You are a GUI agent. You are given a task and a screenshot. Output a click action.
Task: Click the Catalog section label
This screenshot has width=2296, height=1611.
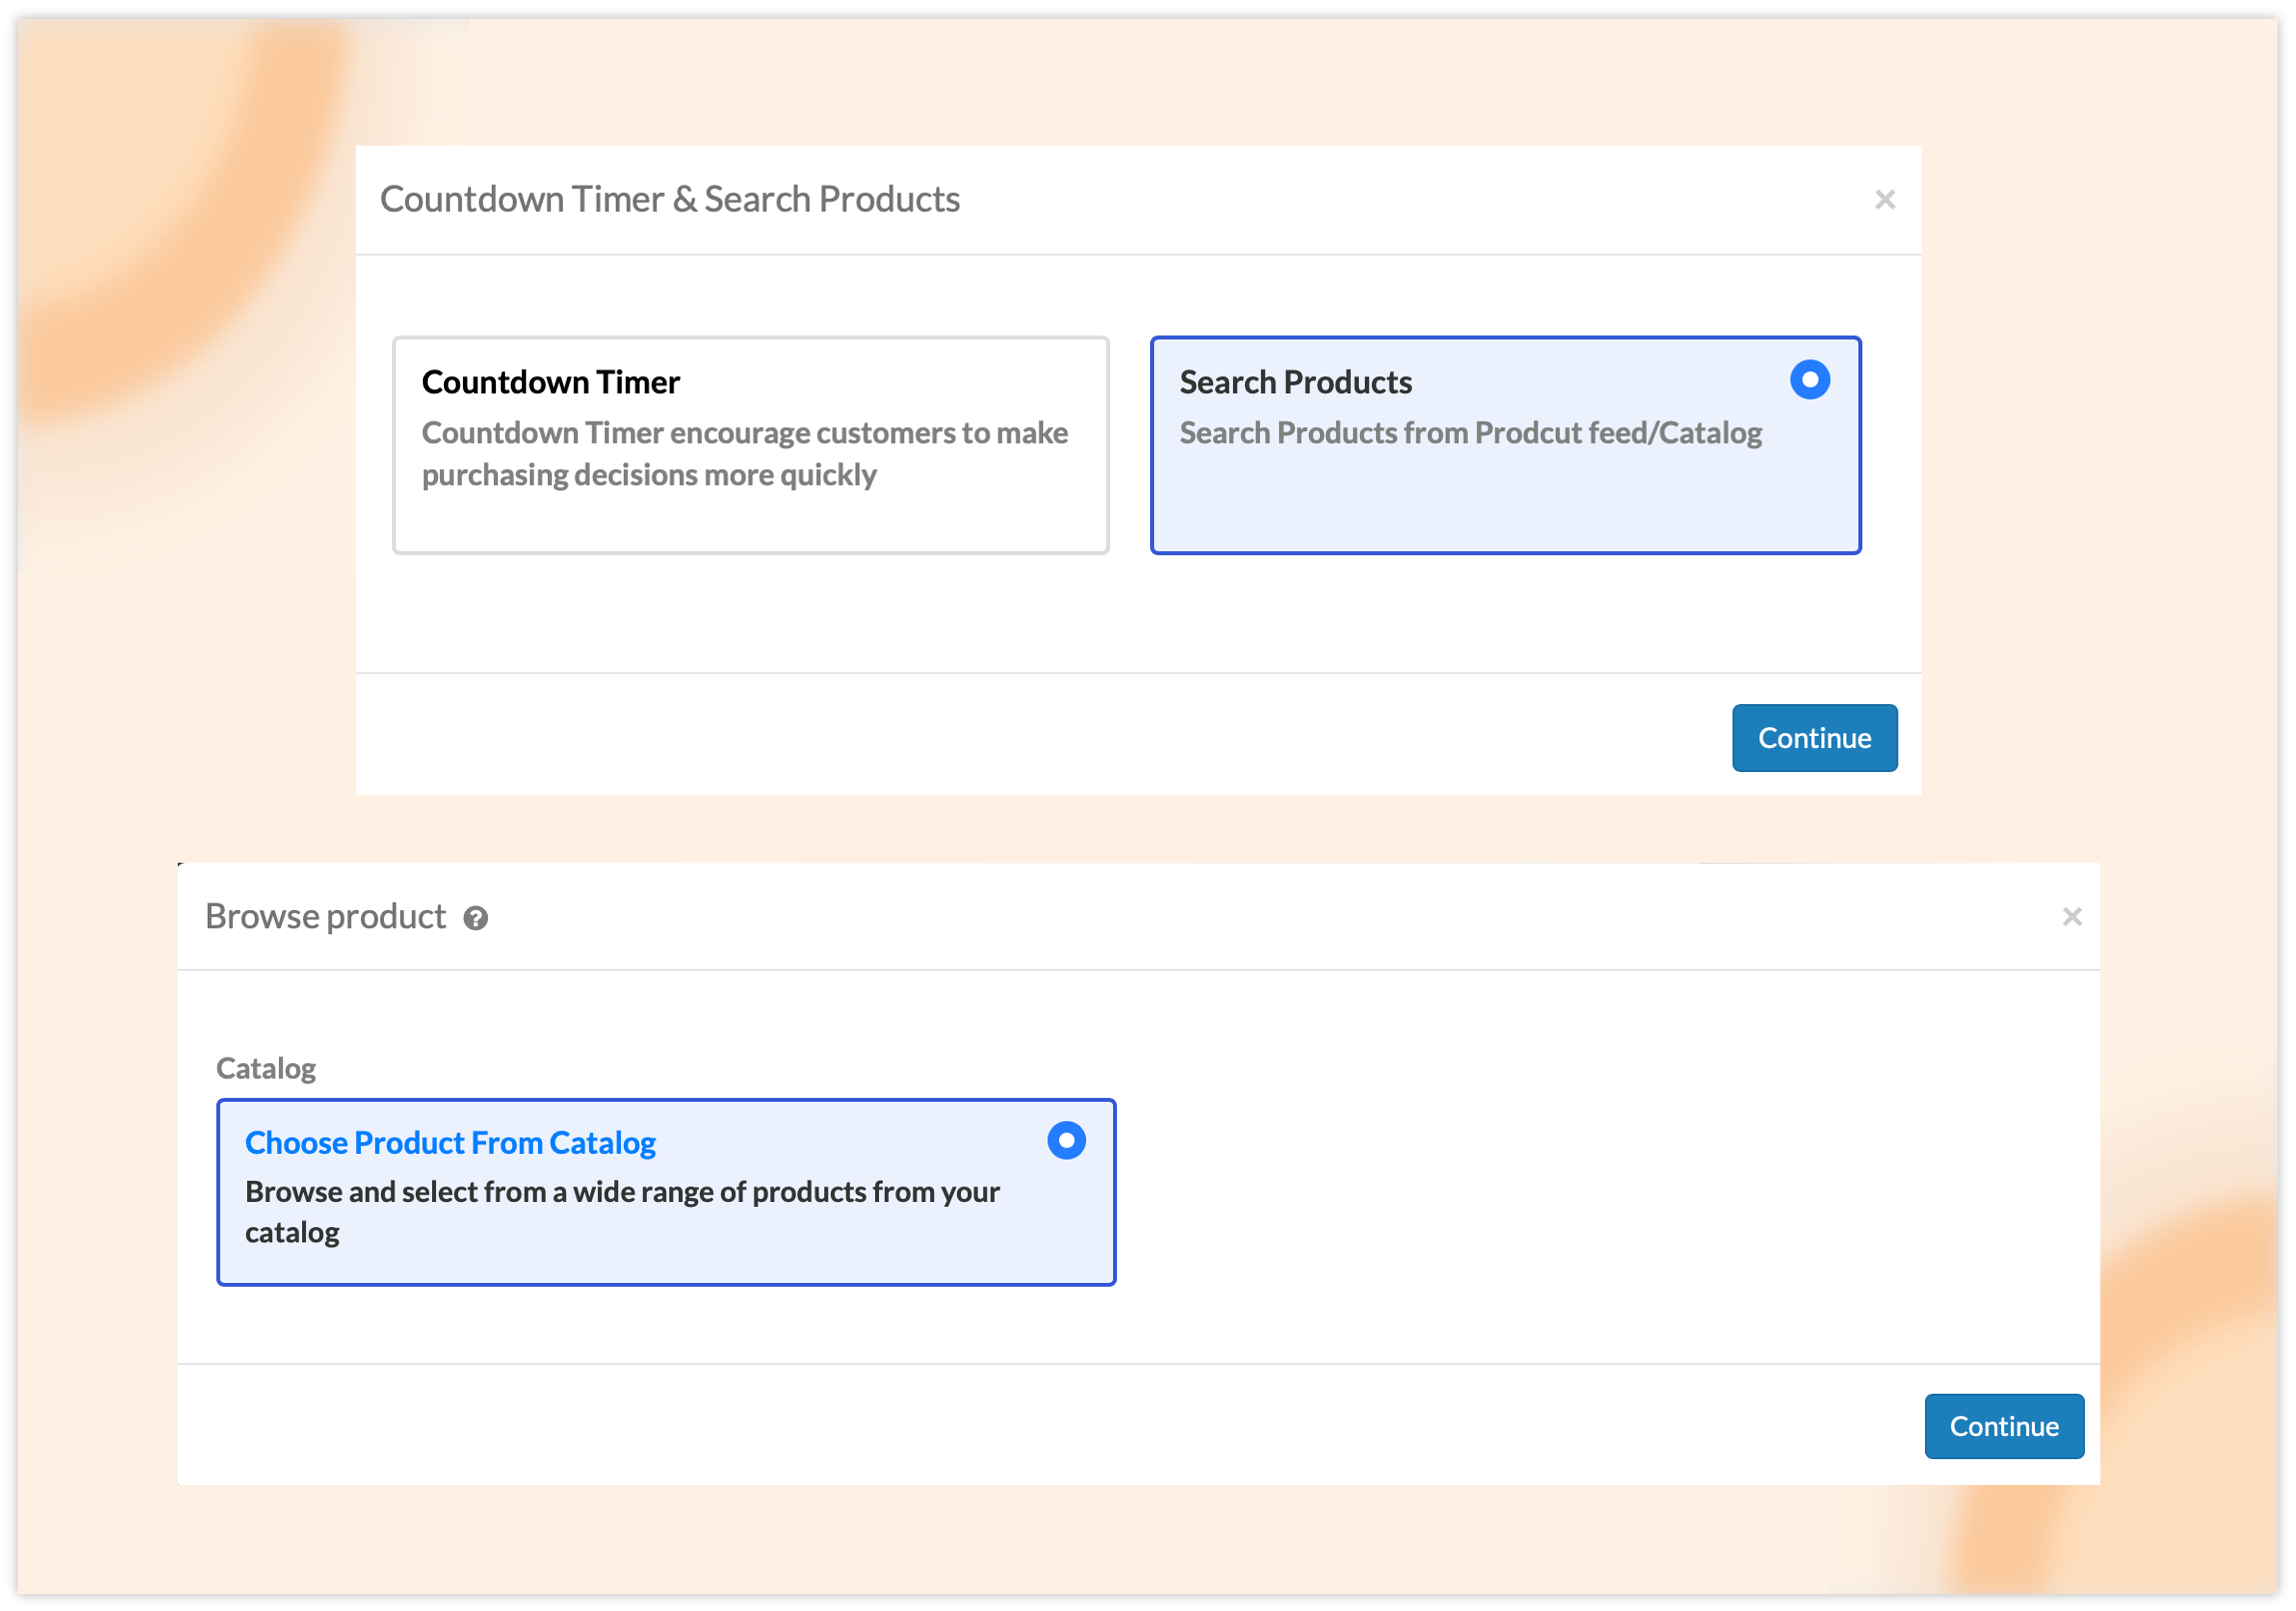[266, 1068]
